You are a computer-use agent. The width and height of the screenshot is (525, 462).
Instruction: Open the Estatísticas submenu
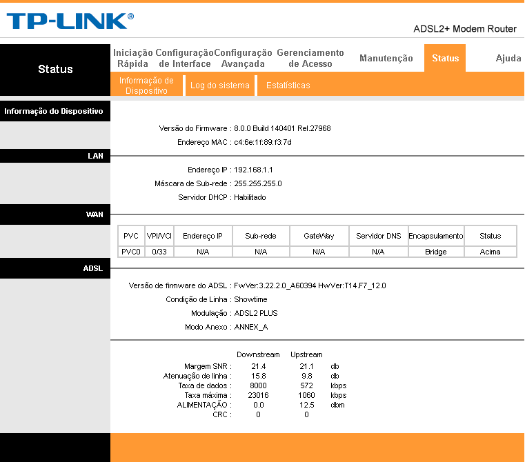[288, 86]
